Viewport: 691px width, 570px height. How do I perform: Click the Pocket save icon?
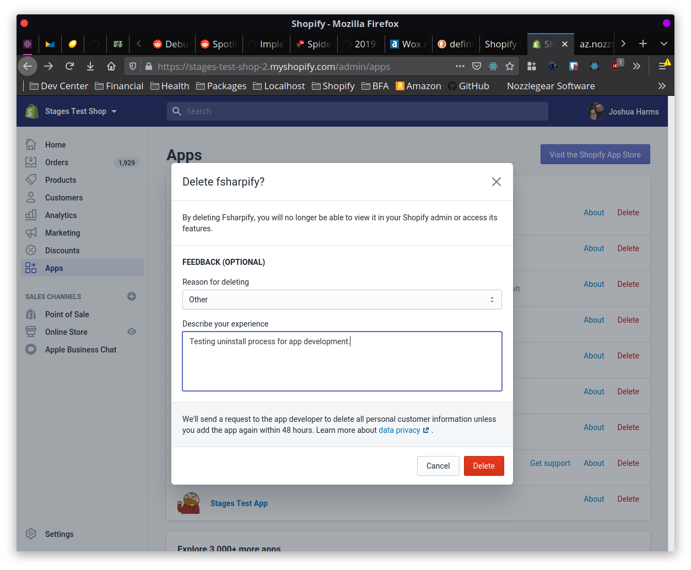tap(477, 66)
